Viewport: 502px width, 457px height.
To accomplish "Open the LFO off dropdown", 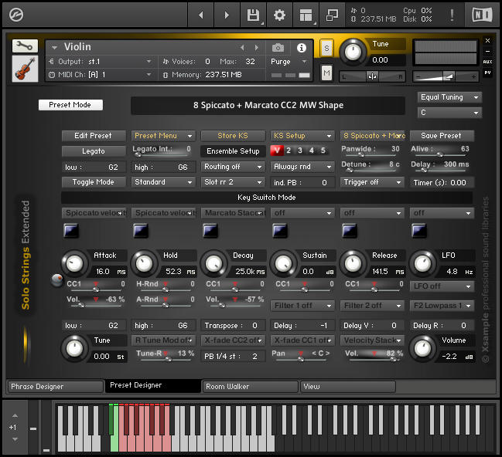I will tap(442, 286).
